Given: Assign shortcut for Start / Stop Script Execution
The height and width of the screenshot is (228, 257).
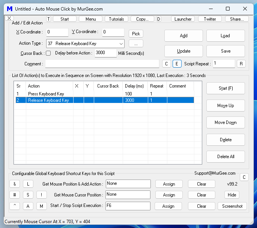Looking at the screenshot, I should [x=168, y=206].
